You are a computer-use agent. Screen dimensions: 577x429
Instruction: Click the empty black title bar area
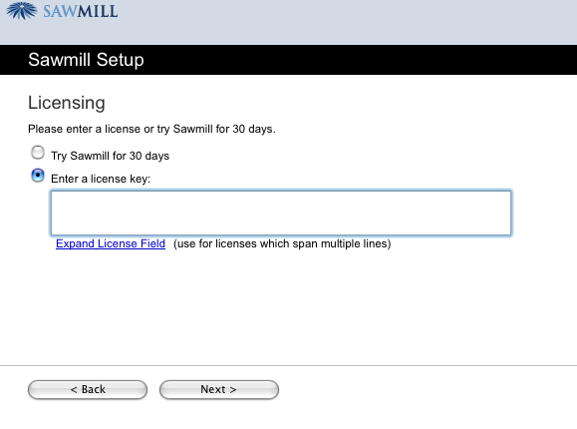361,60
